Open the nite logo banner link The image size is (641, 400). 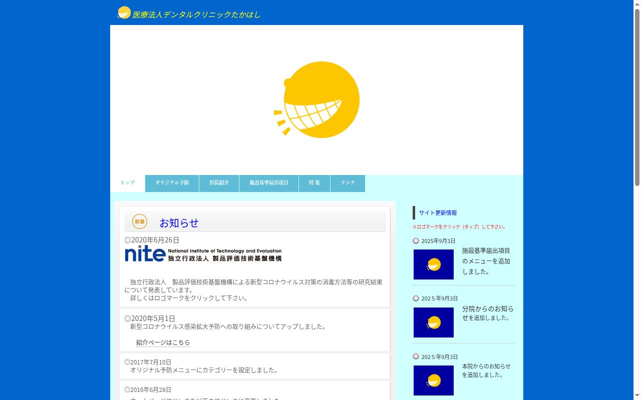tap(203, 253)
